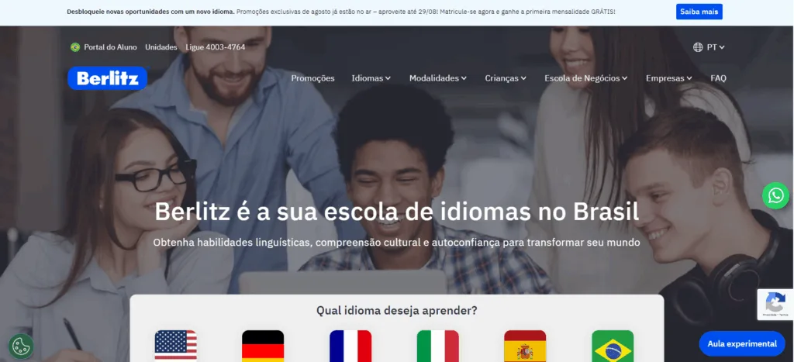The width and height of the screenshot is (794, 362).
Task: Open cookie preferences icon
Action: (x=21, y=346)
